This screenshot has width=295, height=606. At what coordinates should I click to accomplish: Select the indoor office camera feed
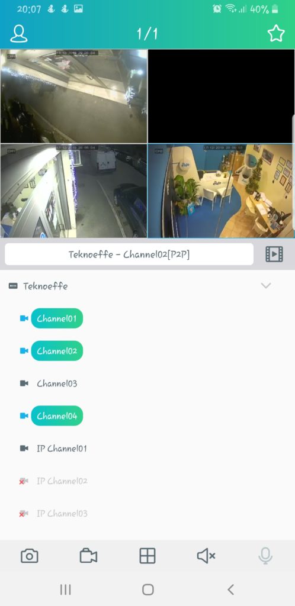(221, 191)
